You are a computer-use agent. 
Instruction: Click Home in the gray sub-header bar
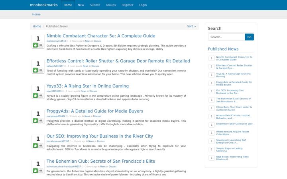pos(36,14)
